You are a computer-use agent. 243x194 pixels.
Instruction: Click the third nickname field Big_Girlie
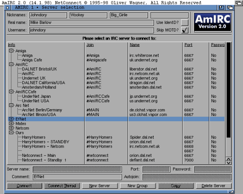pyautogui.click(x=128, y=15)
